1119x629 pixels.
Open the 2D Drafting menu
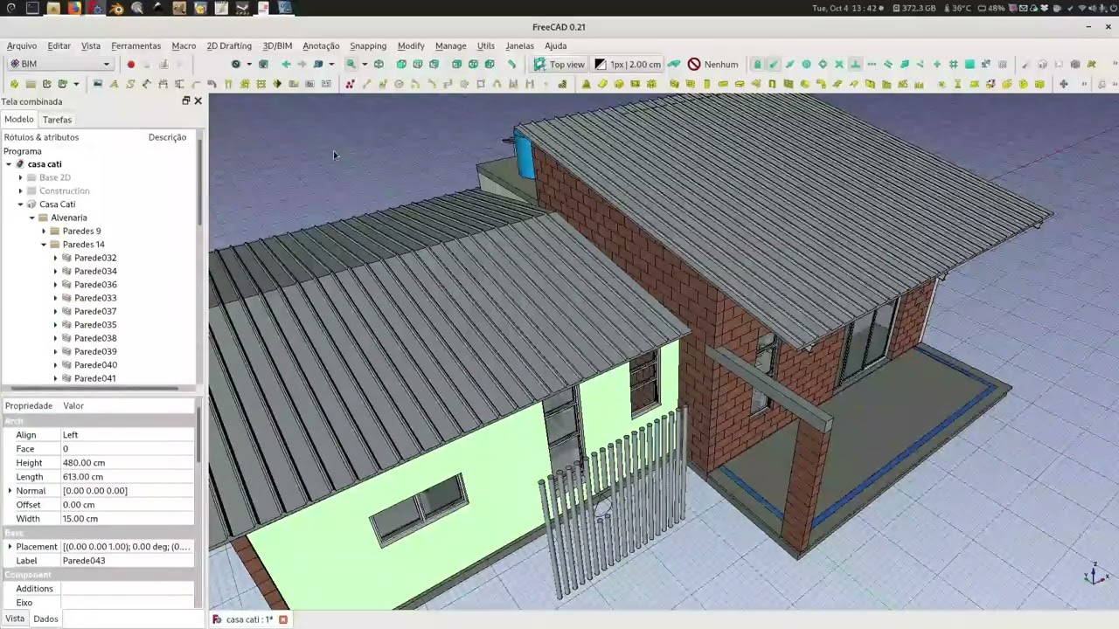229,45
